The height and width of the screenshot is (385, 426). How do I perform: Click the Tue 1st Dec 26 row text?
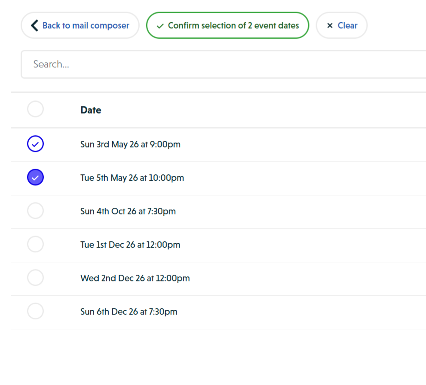(130, 245)
